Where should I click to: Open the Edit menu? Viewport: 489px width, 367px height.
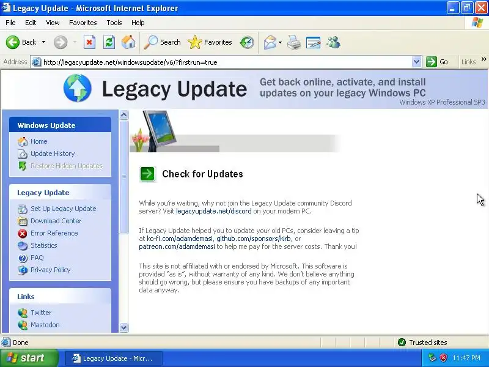pos(31,23)
